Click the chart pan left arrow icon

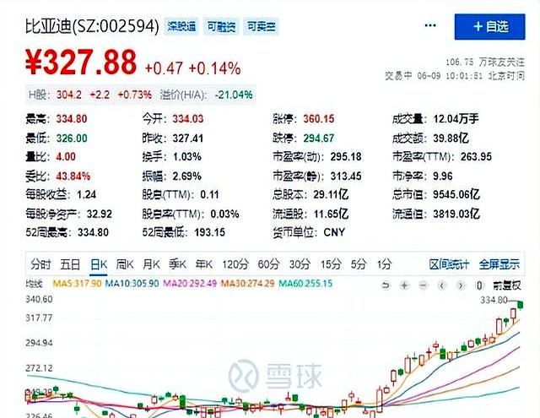[x=442, y=285]
